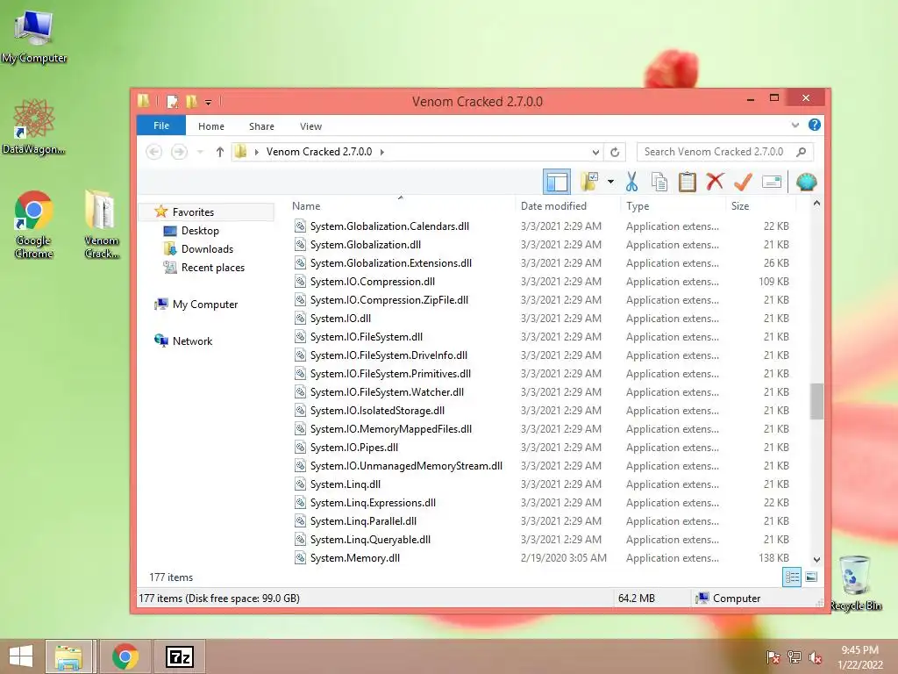Viewport: 898px width, 674px height.
Task: Switch to the Home ribbon tab
Action: click(211, 126)
